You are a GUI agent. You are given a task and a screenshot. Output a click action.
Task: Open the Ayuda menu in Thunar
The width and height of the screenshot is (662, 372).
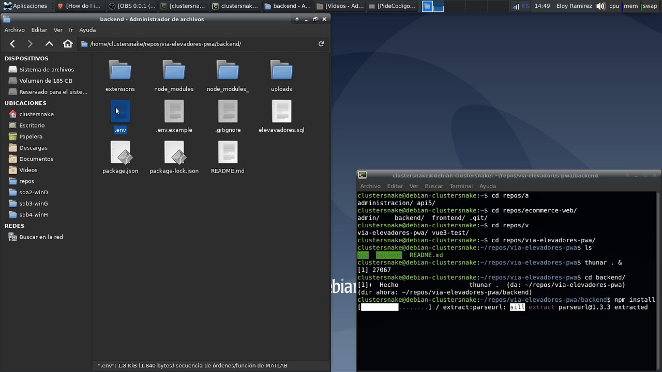[87, 30]
